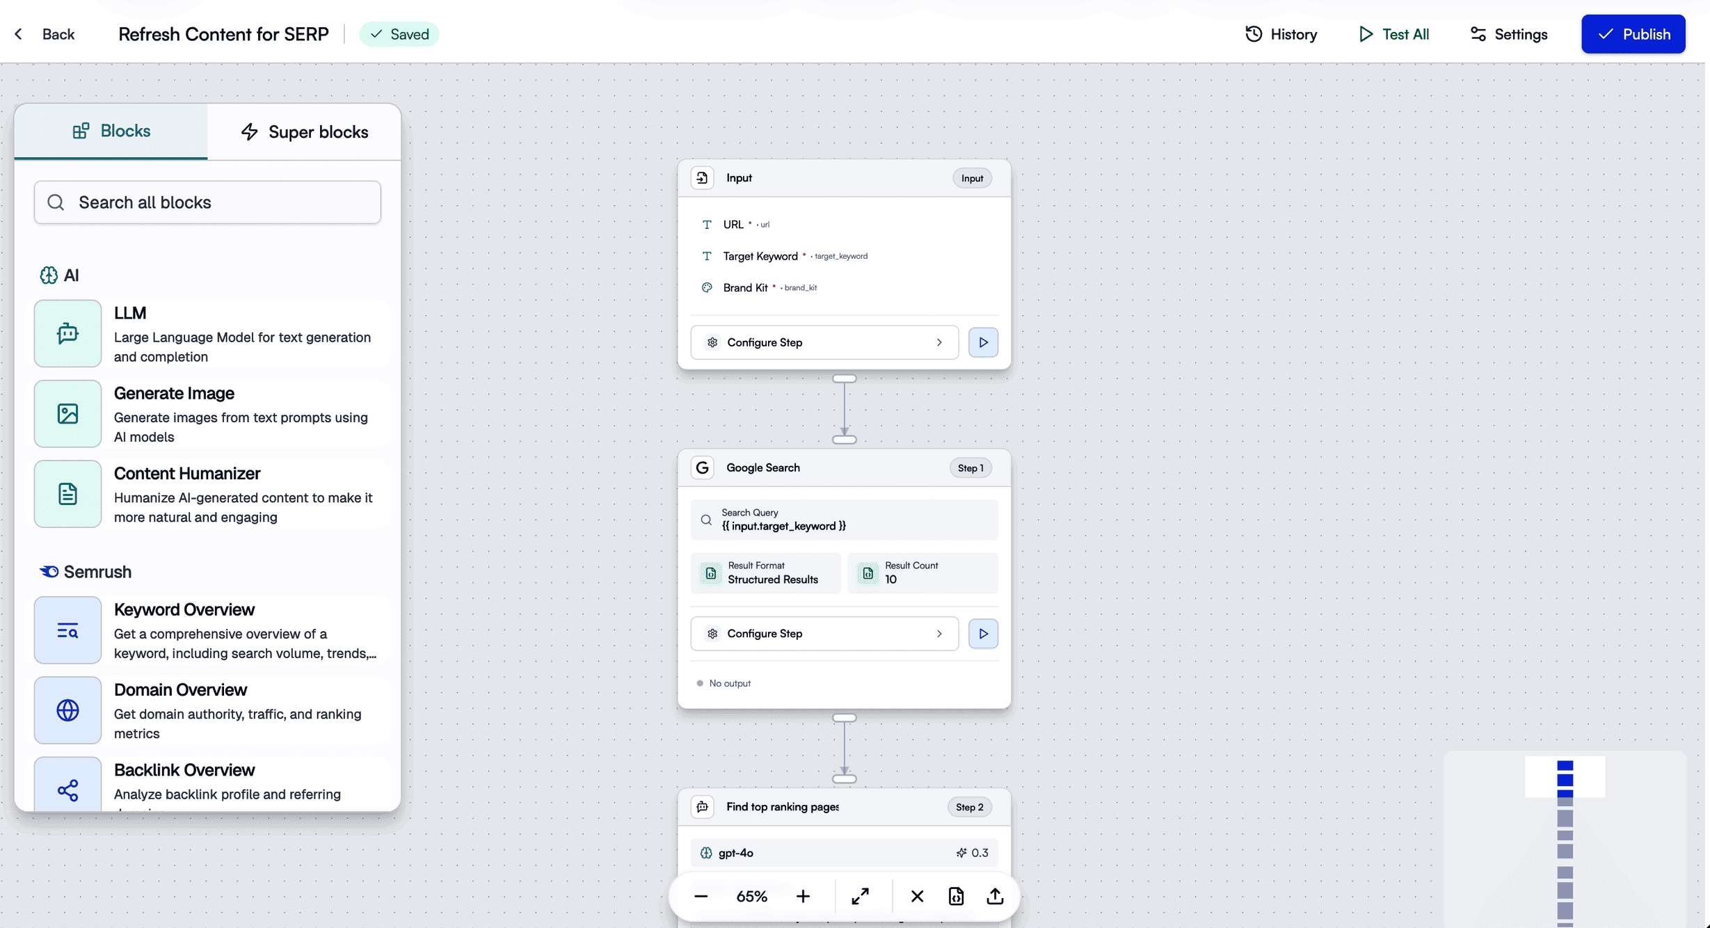Image resolution: width=1710 pixels, height=928 pixels.
Task: Zoom out with the minus button
Action: pos(701,896)
